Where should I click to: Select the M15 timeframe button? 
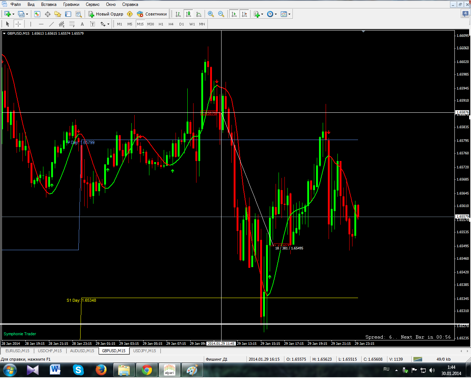(140, 24)
